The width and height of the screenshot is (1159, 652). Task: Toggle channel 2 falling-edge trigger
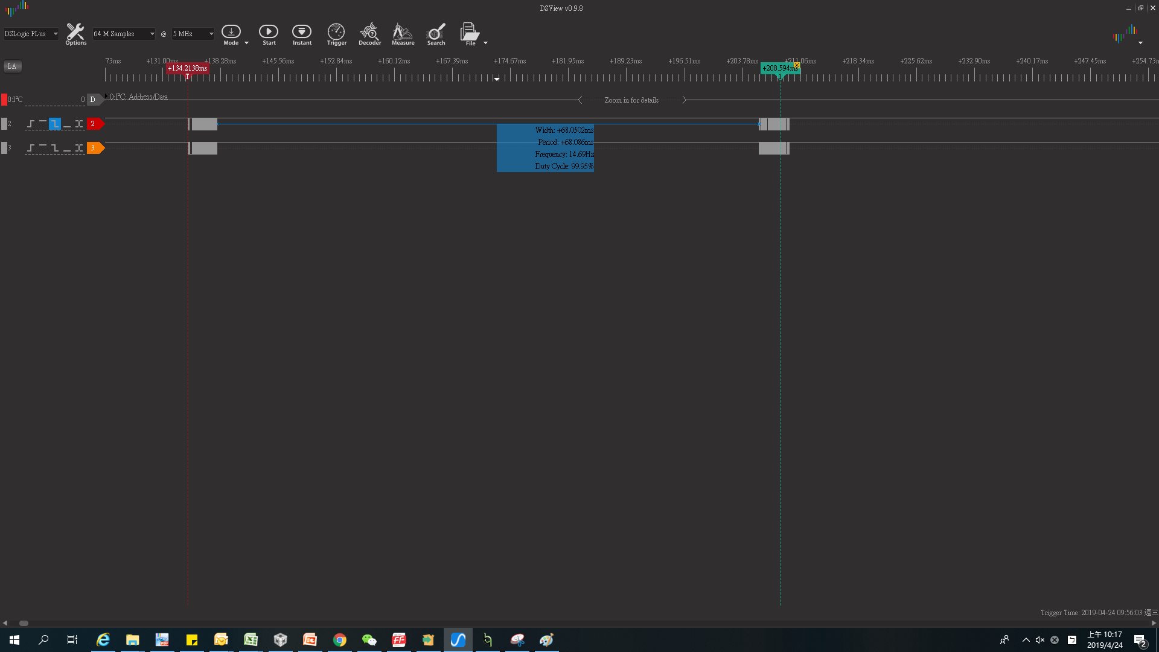pos(54,124)
